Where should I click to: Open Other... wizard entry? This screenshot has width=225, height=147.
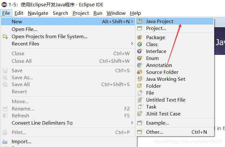point(175,132)
